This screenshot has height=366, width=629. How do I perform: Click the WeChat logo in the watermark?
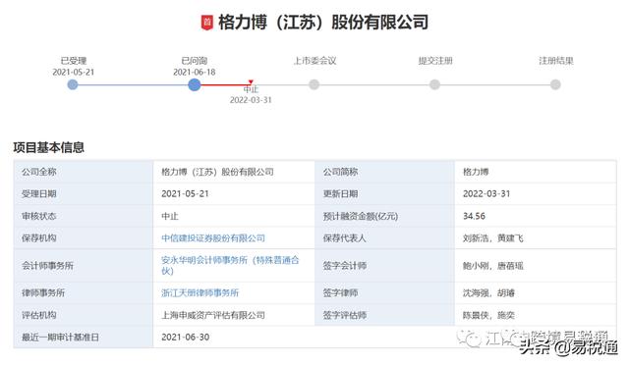(470, 339)
